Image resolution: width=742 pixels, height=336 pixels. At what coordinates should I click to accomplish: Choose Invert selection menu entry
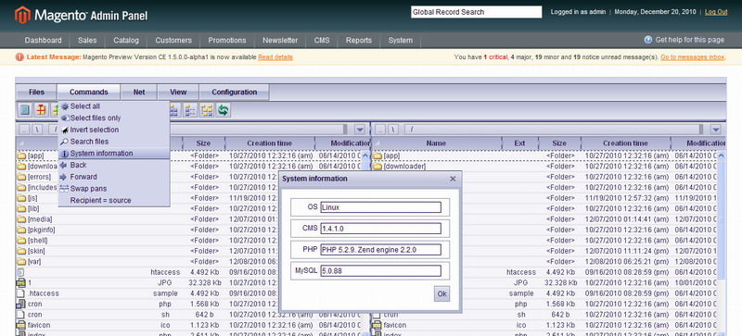point(113,130)
